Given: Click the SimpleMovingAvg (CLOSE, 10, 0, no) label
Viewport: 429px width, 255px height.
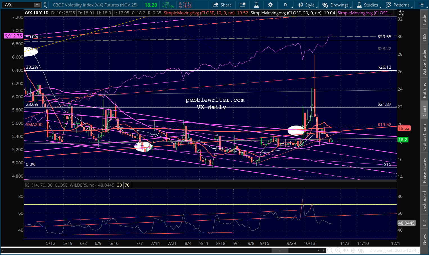Looking at the screenshot, I should point(199,13).
